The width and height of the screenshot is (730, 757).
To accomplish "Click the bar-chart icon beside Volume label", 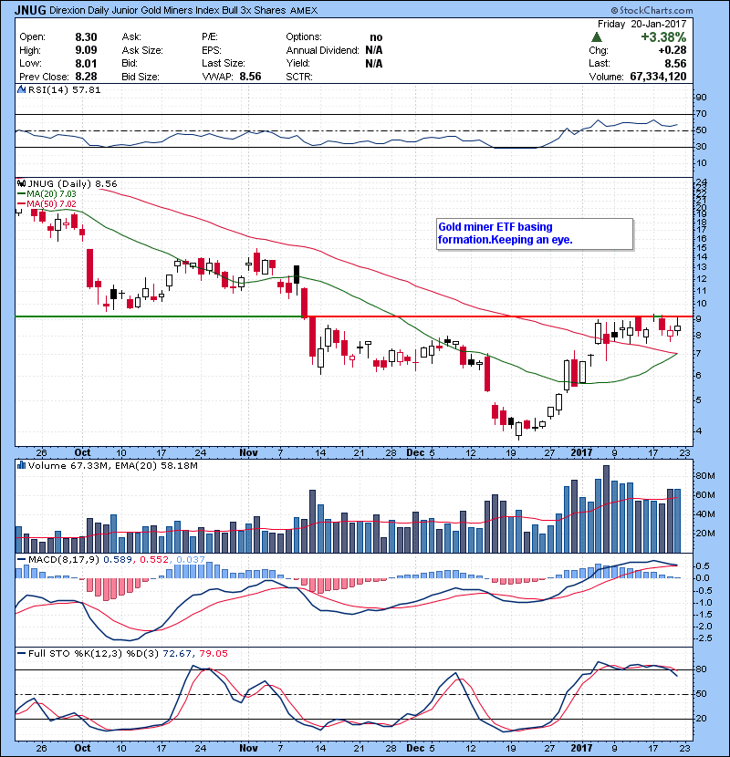I will 21,465.
